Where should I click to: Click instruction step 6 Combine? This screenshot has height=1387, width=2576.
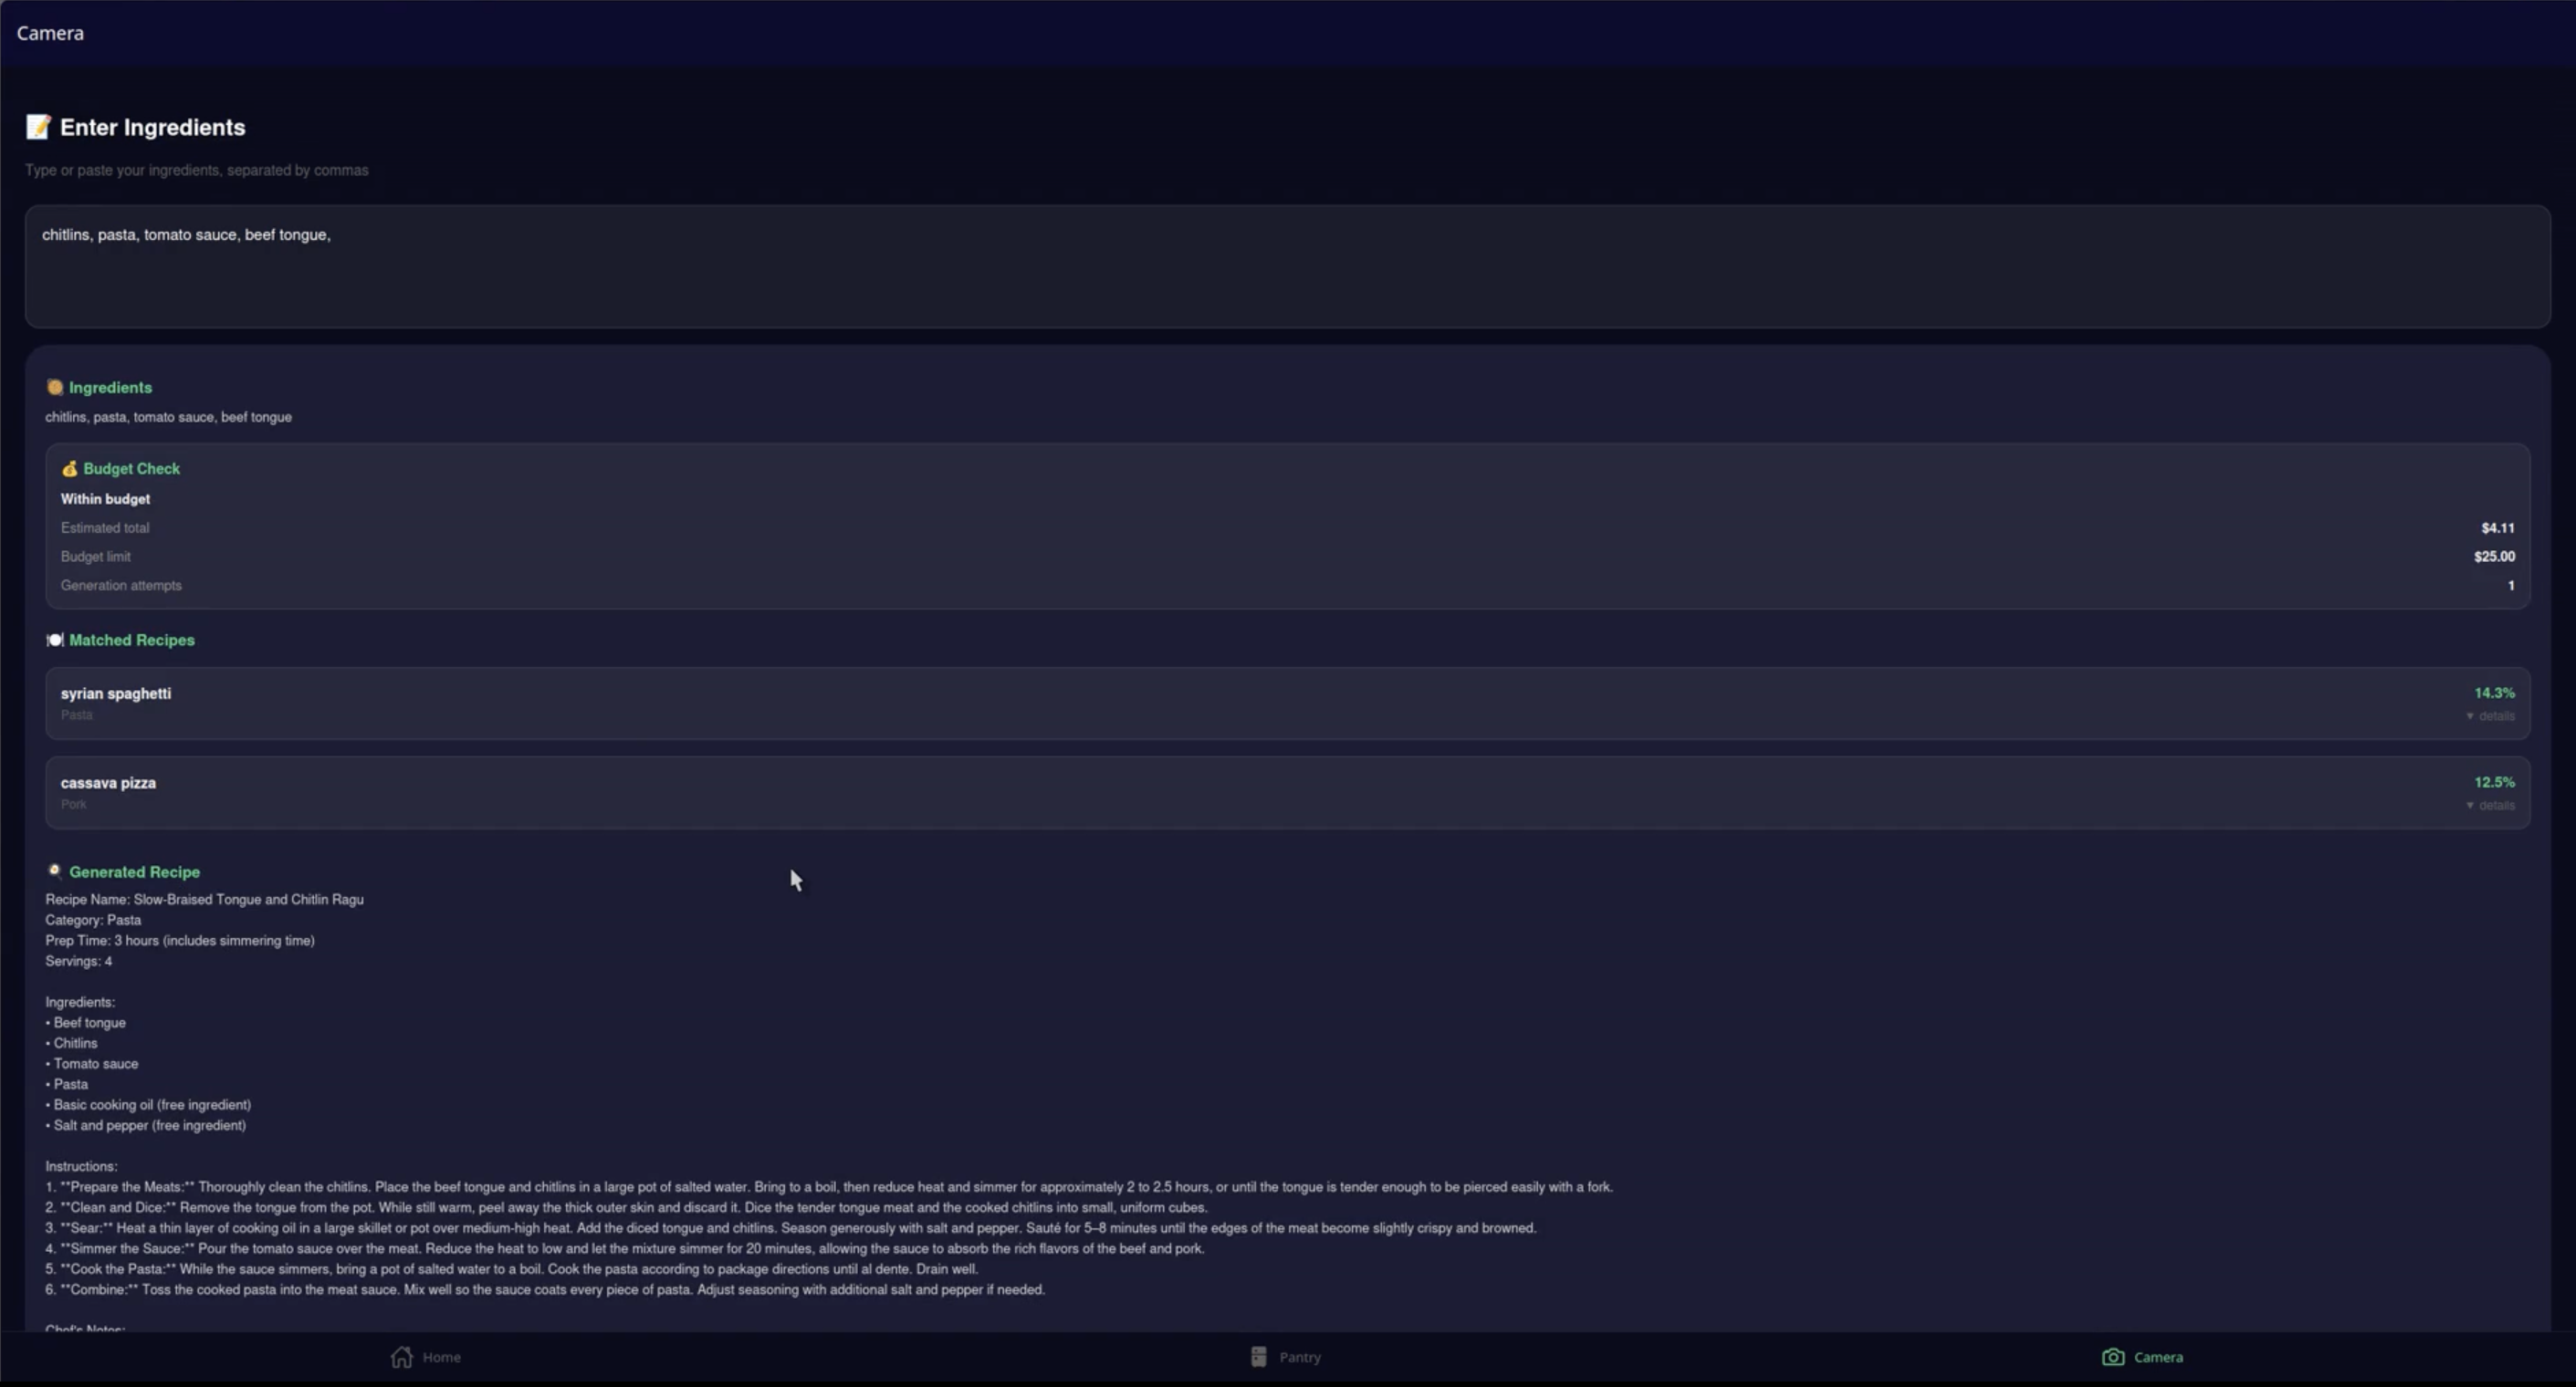545,1290
